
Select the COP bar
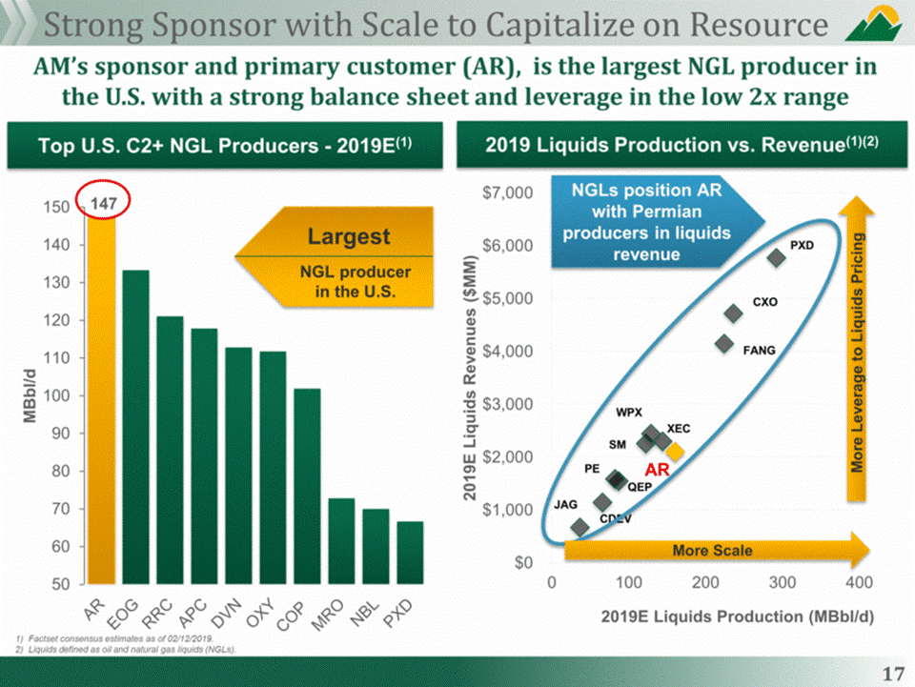pyautogui.click(x=307, y=486)
